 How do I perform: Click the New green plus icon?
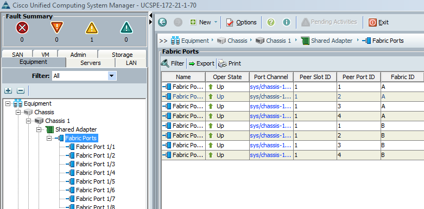pos(193,22)
